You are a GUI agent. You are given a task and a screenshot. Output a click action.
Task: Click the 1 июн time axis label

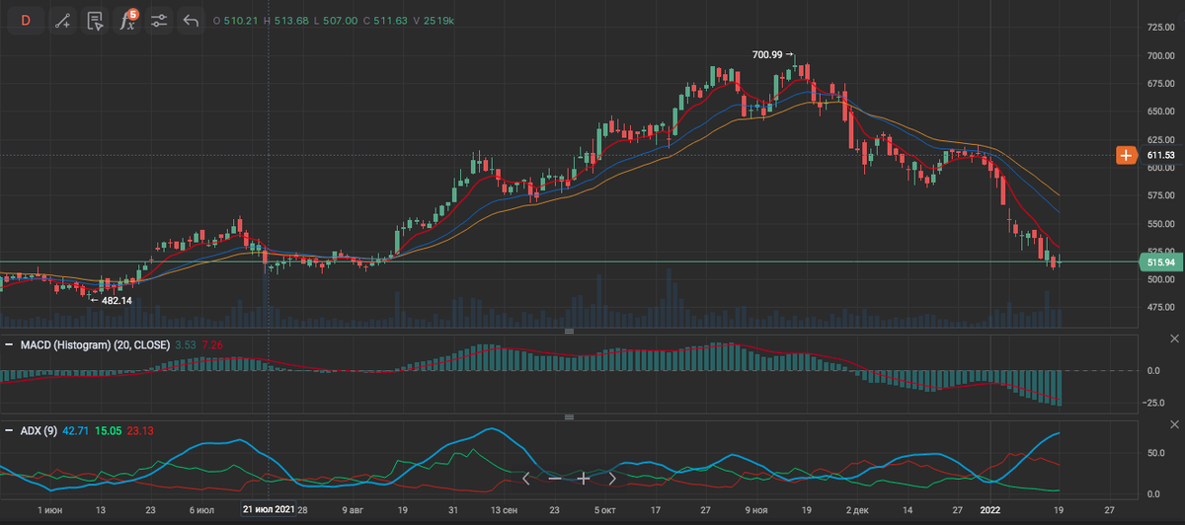click(51, 509)
